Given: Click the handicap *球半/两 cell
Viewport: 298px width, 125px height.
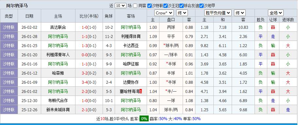Looking at the screenshot, I should point(171,46).
